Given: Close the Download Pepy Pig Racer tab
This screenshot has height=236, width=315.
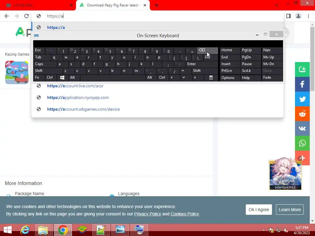Looking at the screenshot, I should click(145, 5).
